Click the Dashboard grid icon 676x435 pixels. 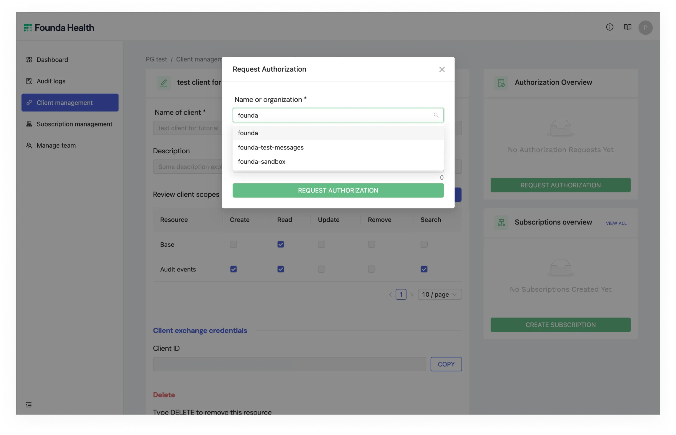(29, 60)
